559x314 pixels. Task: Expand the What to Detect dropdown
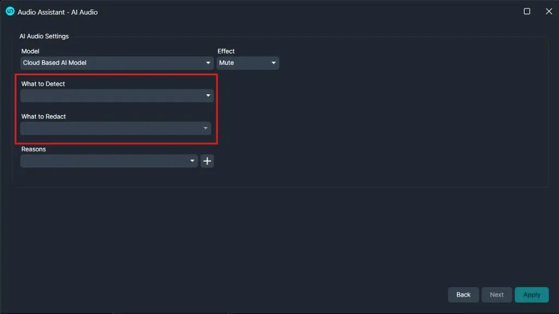click(117, 96)
